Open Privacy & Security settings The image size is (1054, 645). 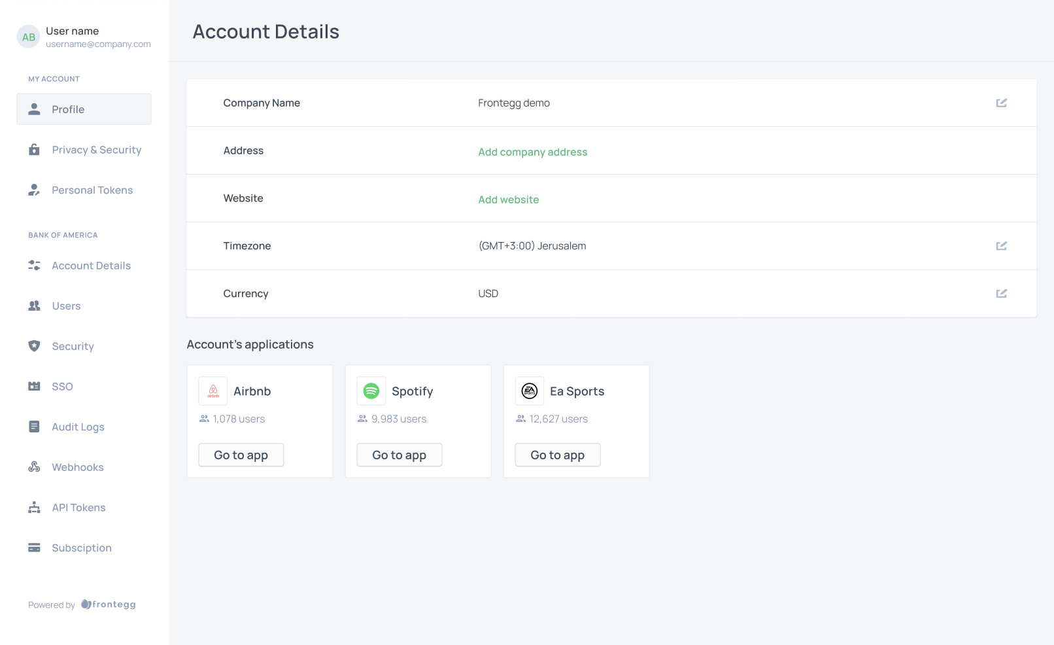point(96,150)
